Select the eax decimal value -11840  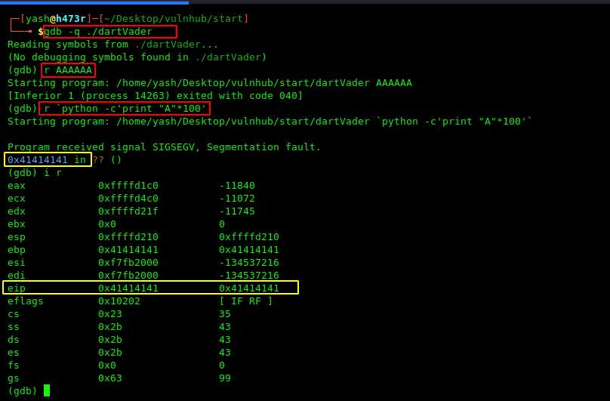click(x=237, y=186)
